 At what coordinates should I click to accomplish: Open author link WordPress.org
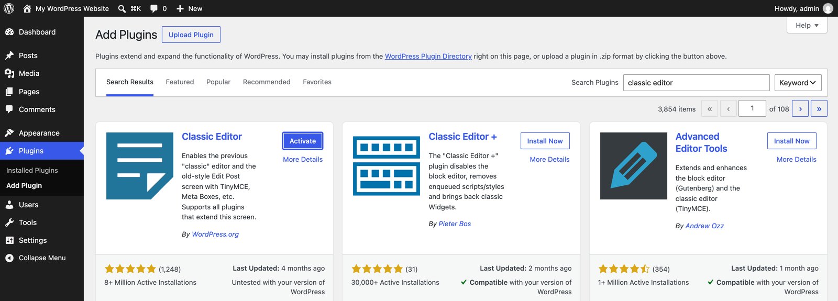click(x=215, y=235)
